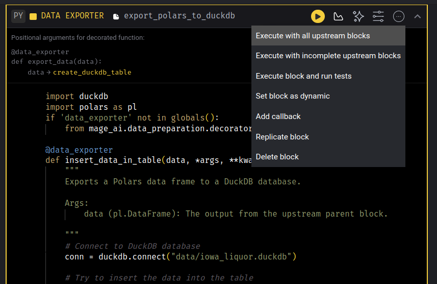The image size is (437, 284).
Task: Click the DATA EXPORTER label
Action: (72, 16)
